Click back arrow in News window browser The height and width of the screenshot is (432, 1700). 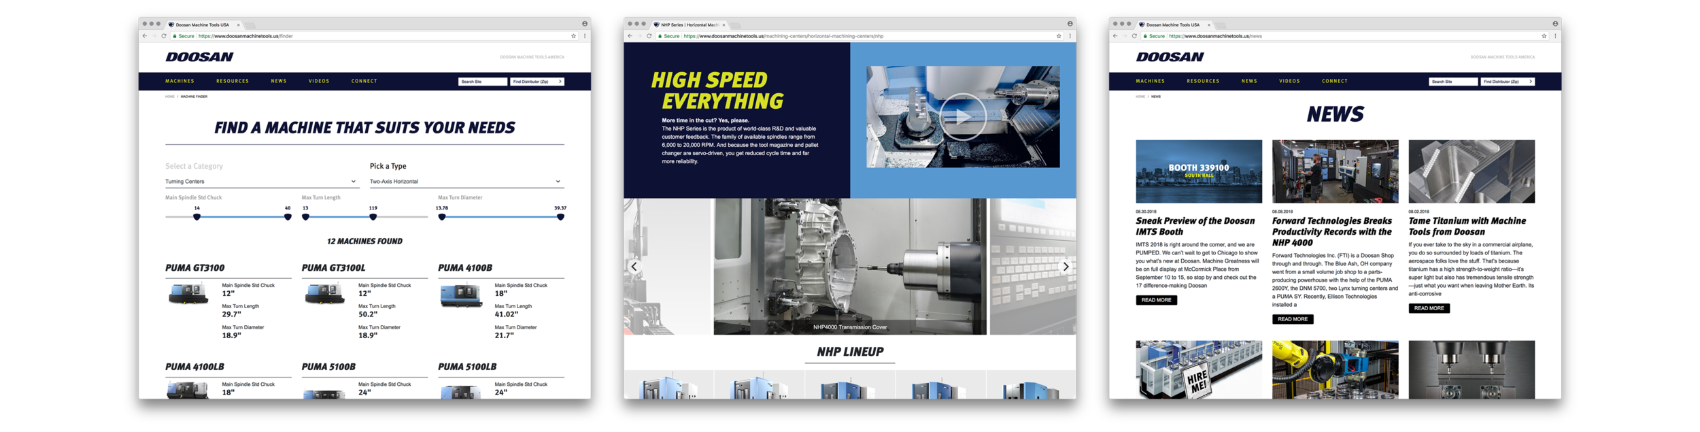click(x=1115, y=36)
